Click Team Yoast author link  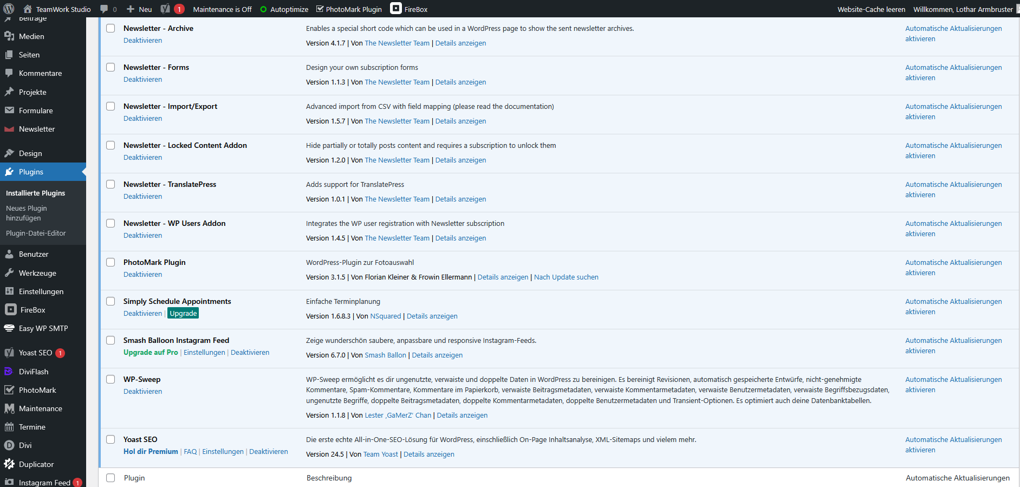click(x=380, y=454)
